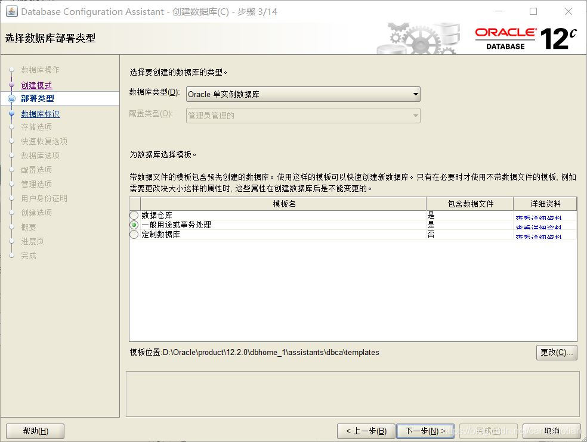Click the Java application icon in title bar
587x442 pixels.
(11, 11)
